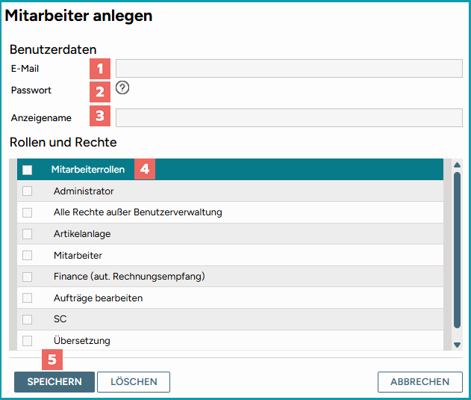Screen dimensions: 471x400
Task: Check the Aufträge bearbeiten role
Action: (x=27, y=298)
